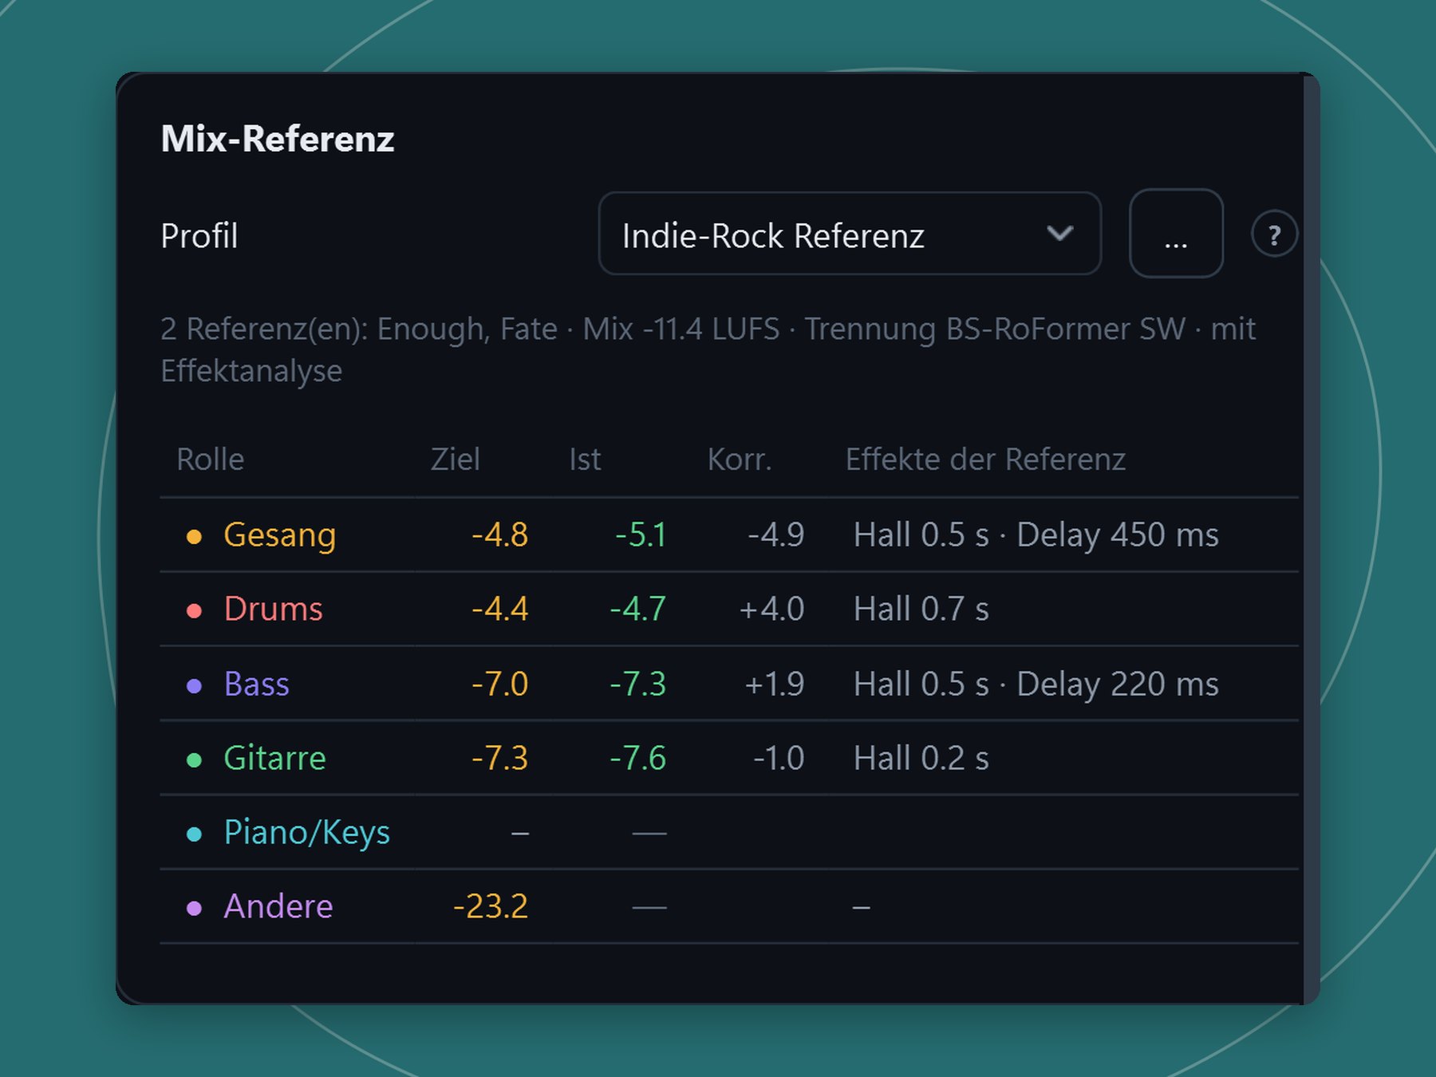
Task: Click the red dot beside Drums
Action: [194, 611]
